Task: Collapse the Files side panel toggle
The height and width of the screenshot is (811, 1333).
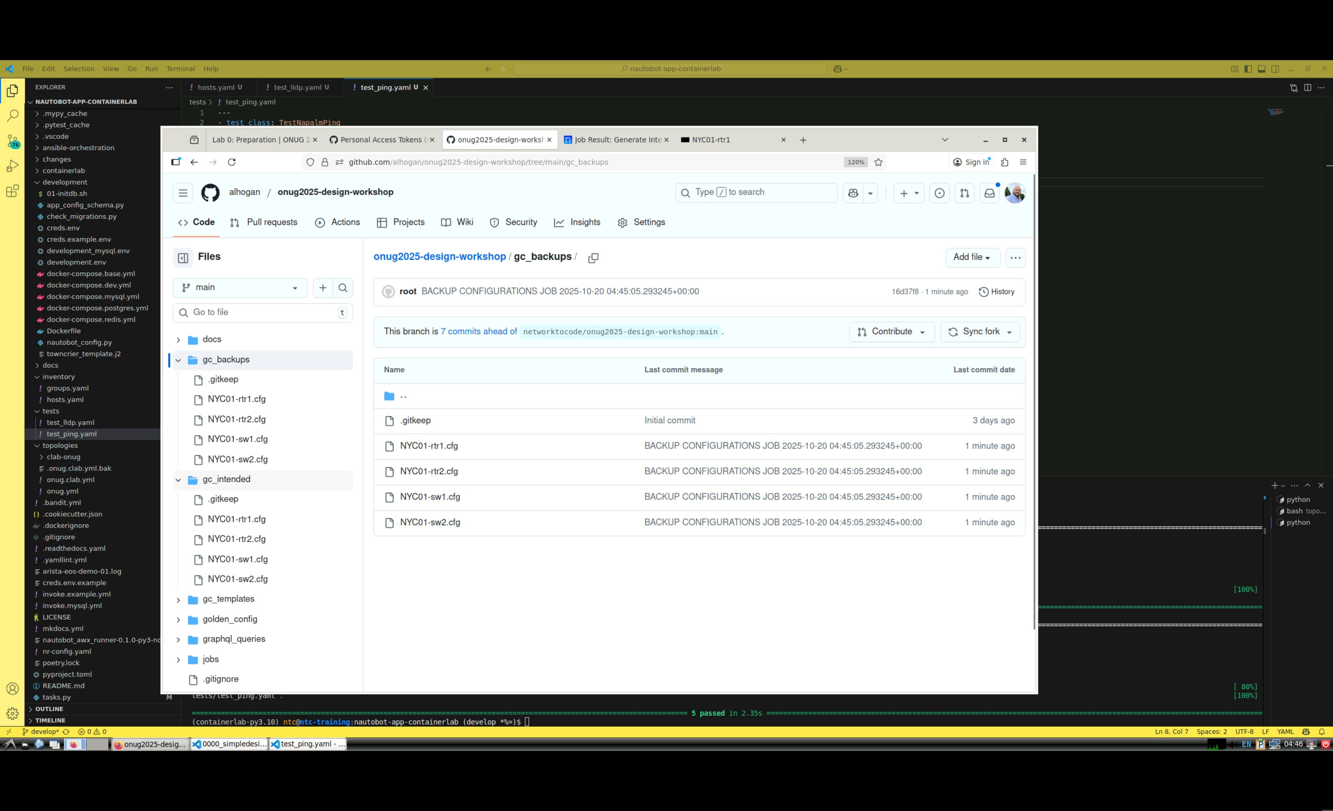Action: [183, 258]
